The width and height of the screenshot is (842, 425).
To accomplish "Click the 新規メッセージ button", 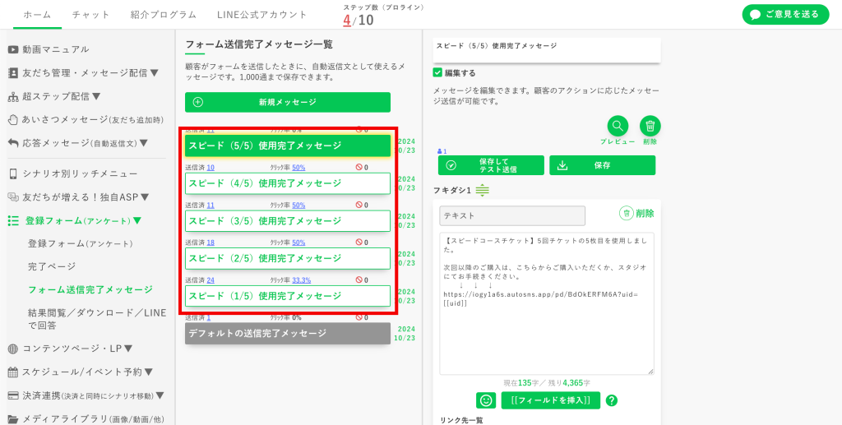I will pos(288,102).
